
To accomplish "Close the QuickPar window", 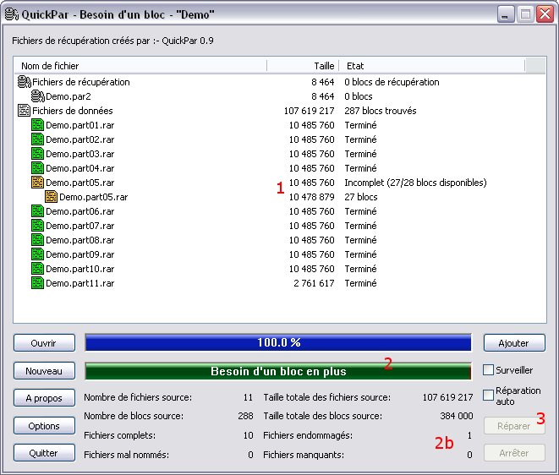I will 545,14.
